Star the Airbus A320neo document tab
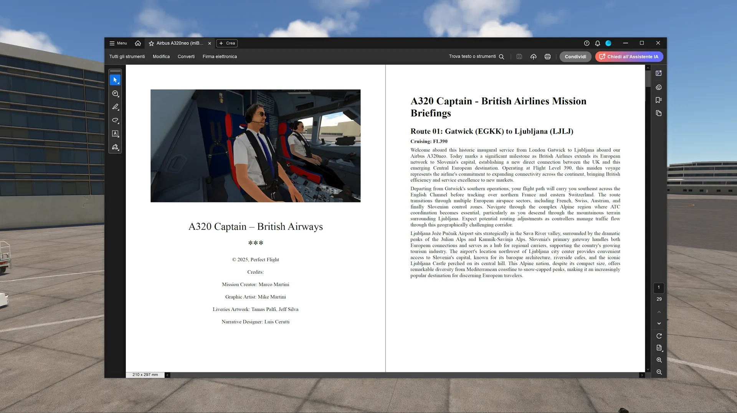Image resolution: width=737 pixels, height=413 pixels. (151, 43)
